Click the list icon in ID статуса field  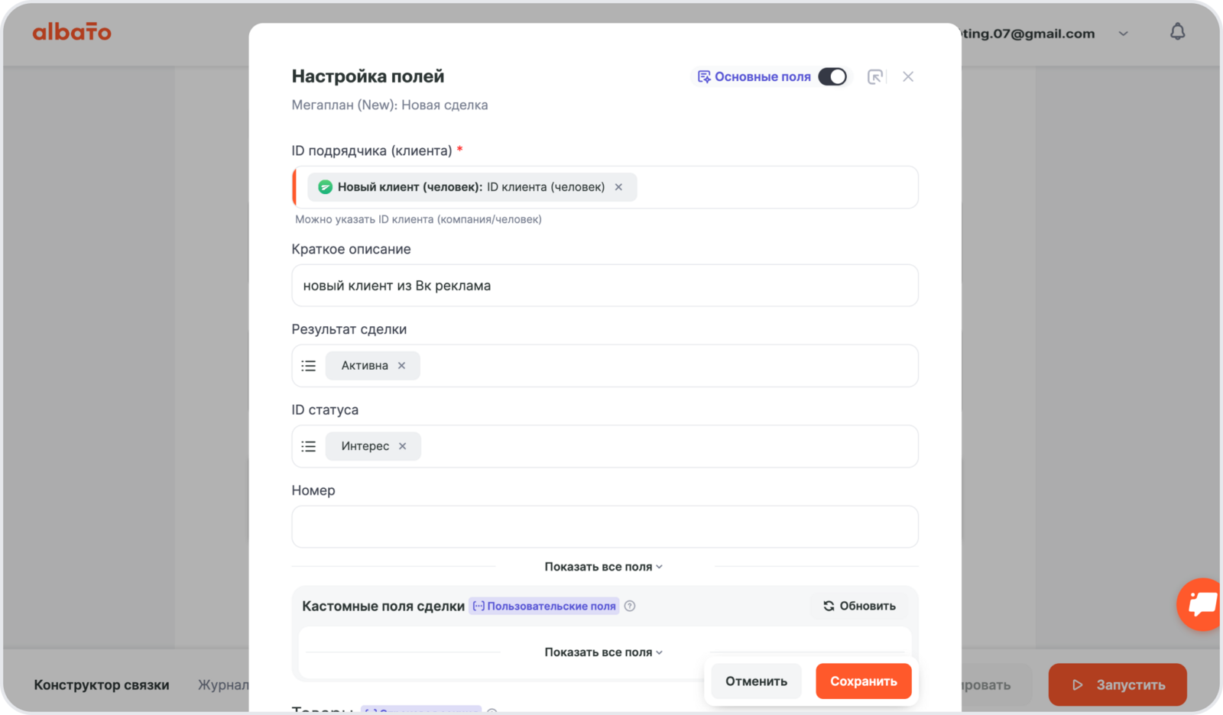[309, 446]
